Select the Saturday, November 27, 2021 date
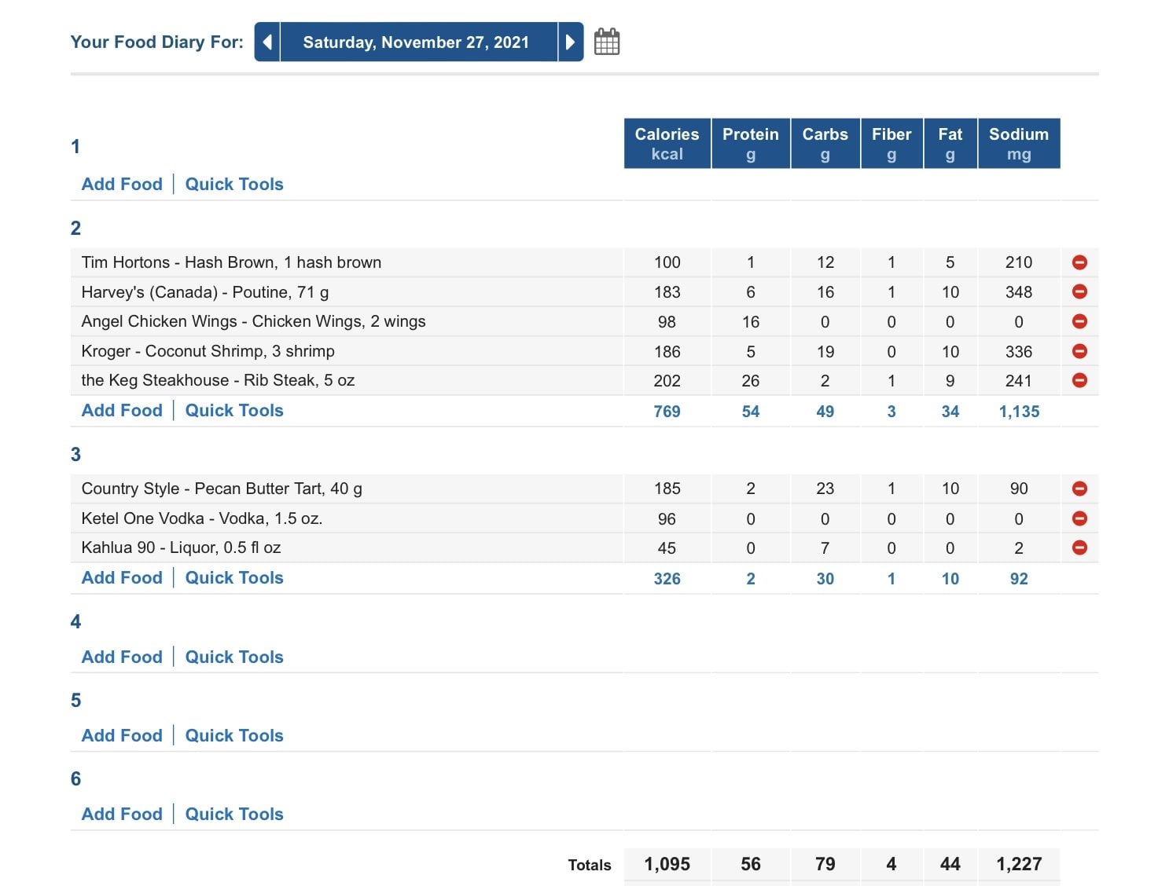This screenshot has height=886, width=1169. coord(416,42)
